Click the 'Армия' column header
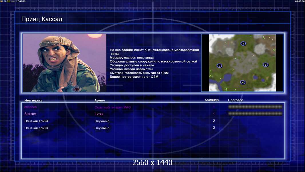The image size is (305, 172). click(100, 100)
